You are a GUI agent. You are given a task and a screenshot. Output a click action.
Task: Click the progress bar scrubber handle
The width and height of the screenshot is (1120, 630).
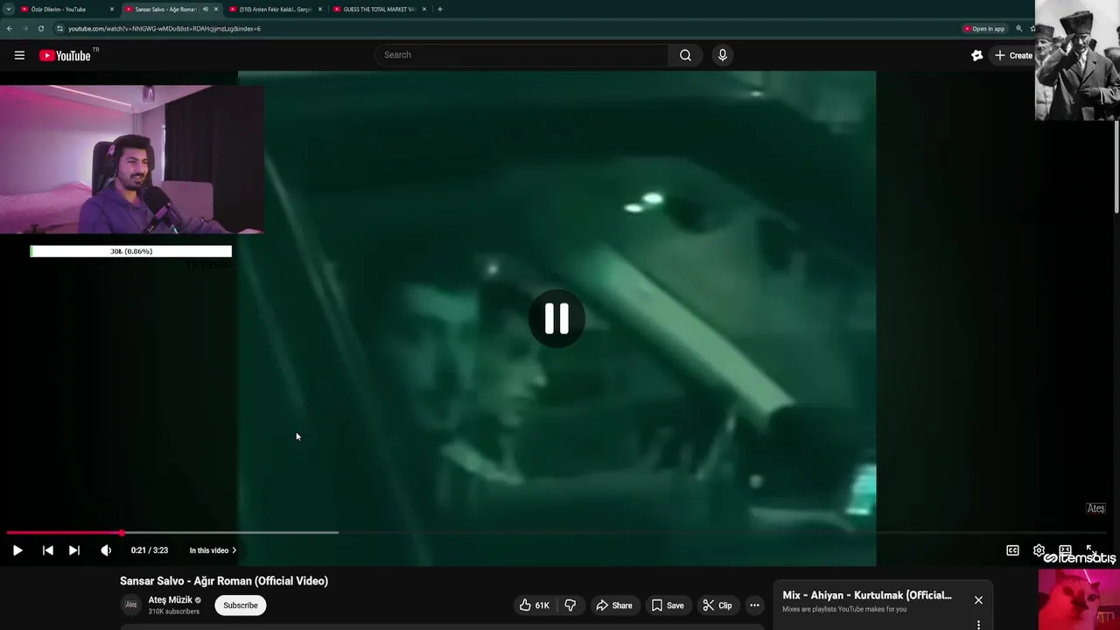point(122,532)
